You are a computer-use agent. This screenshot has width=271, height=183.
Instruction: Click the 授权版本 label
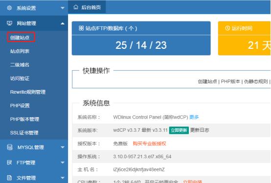point(89,143)
